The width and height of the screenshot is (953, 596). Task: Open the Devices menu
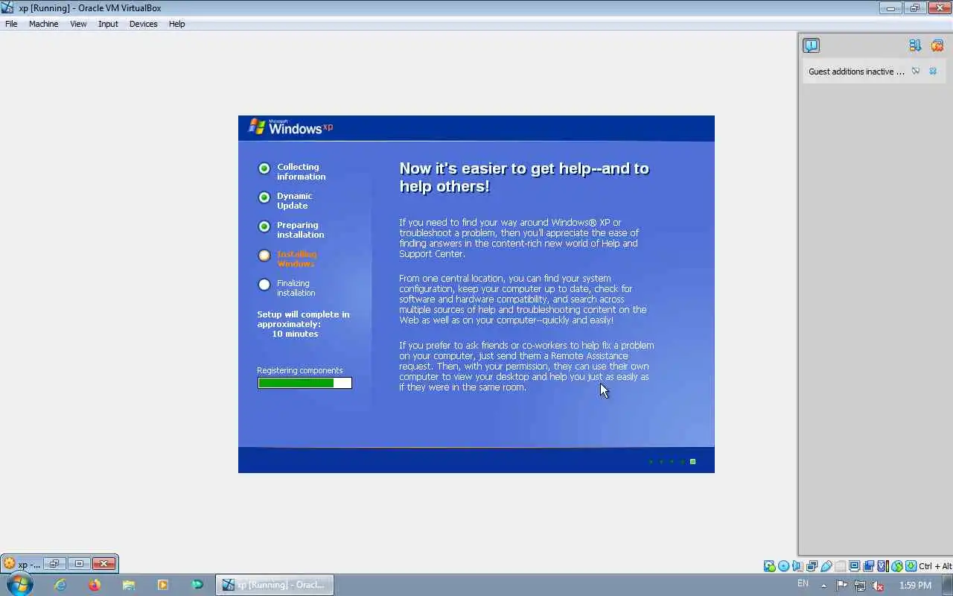143,24
